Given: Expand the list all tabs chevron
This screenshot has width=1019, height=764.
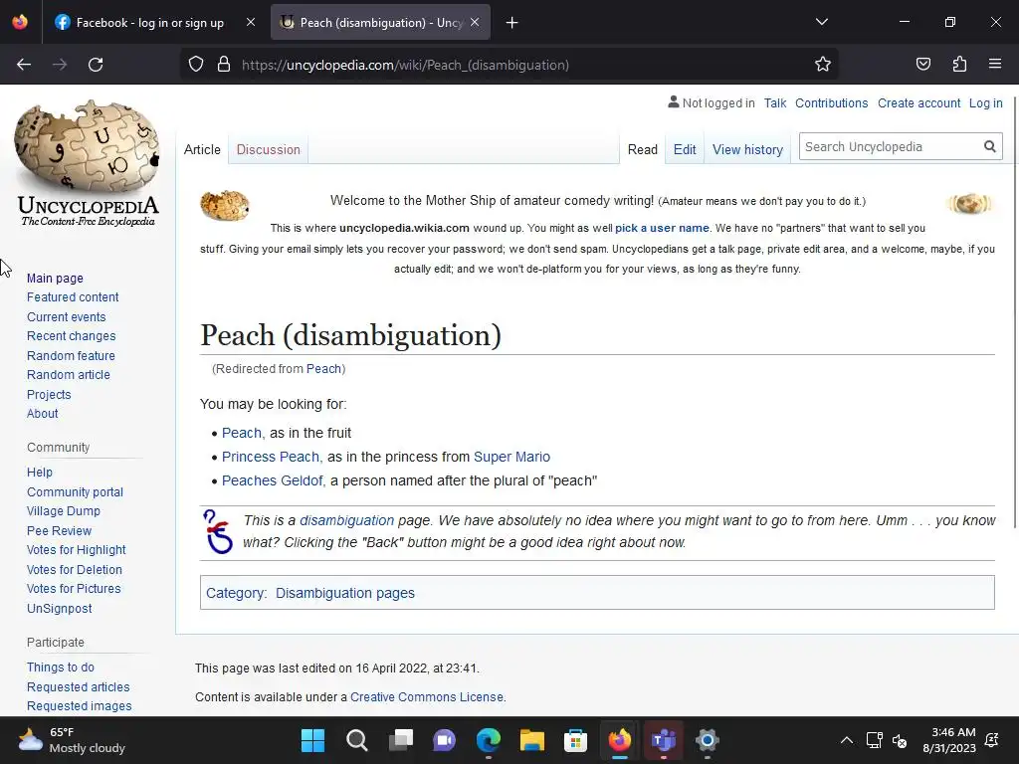Looking at the screenshot, I should click(821, 22).
